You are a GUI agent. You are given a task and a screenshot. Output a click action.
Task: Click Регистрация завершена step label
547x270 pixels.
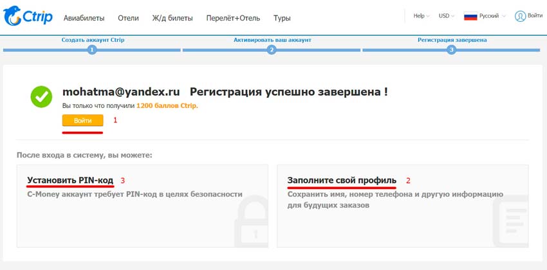(452, 40)
